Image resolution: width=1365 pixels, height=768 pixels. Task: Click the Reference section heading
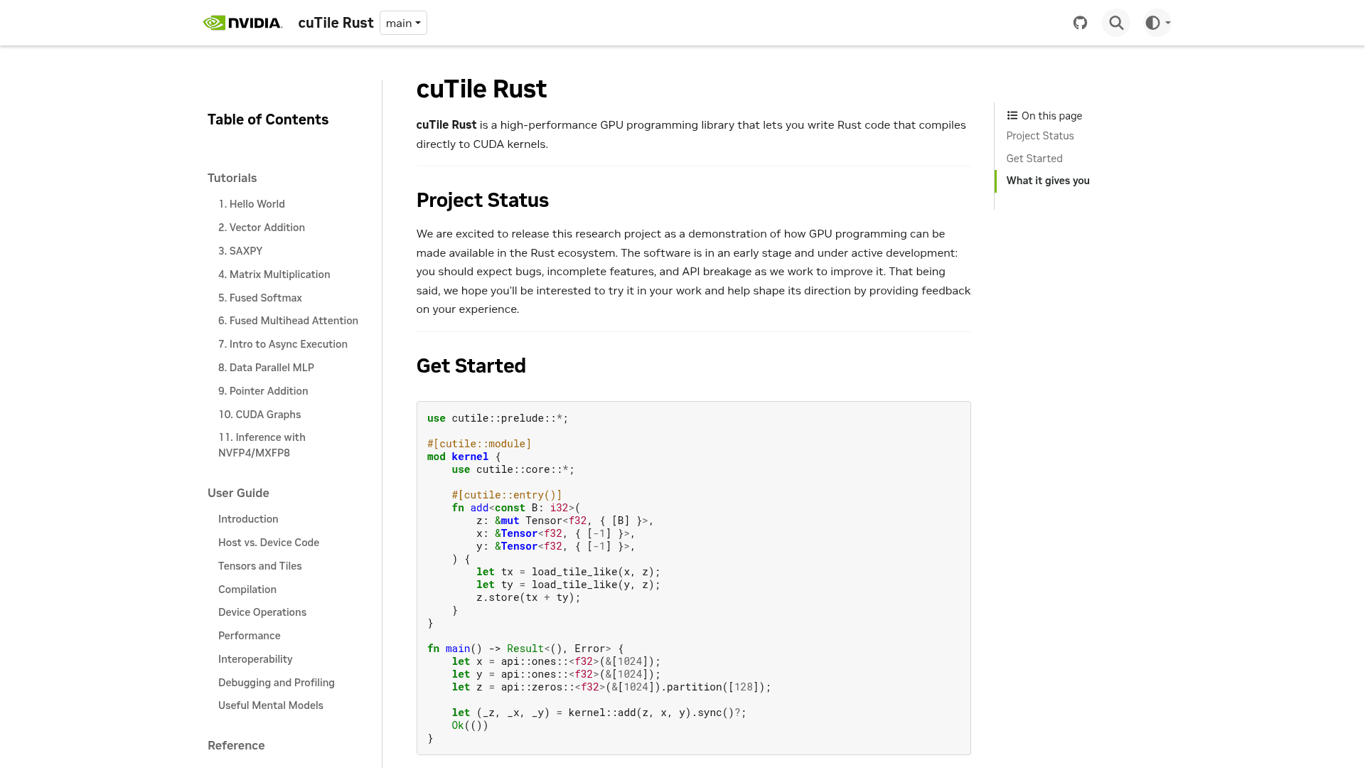click(236, 745)
